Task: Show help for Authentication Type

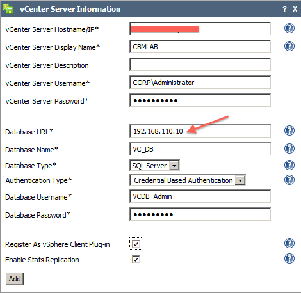Action: (289, 180)
